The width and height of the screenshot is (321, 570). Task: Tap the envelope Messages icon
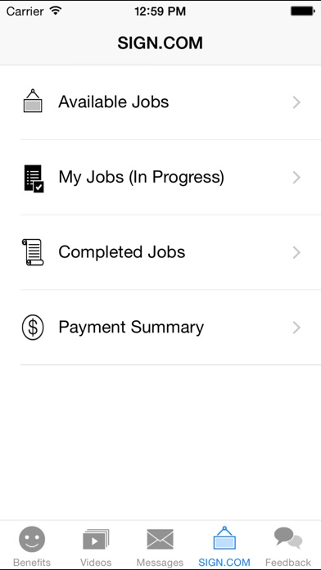coord(160,539)
